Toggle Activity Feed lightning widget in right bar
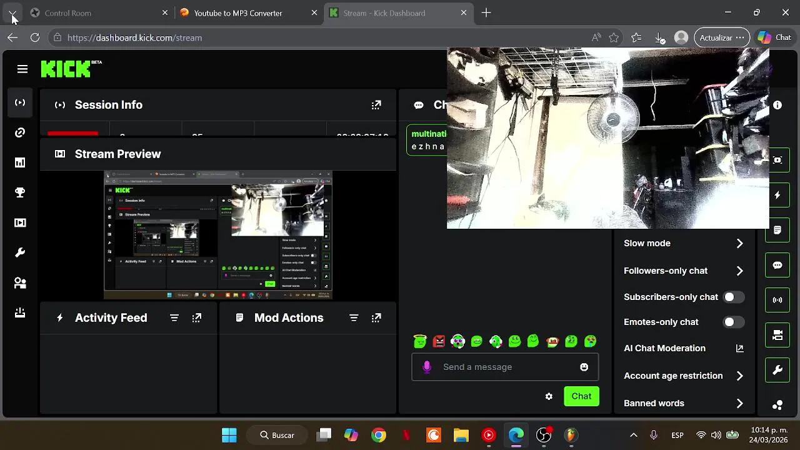This screenshot has height=450, width=800. [x=777, y=196]
